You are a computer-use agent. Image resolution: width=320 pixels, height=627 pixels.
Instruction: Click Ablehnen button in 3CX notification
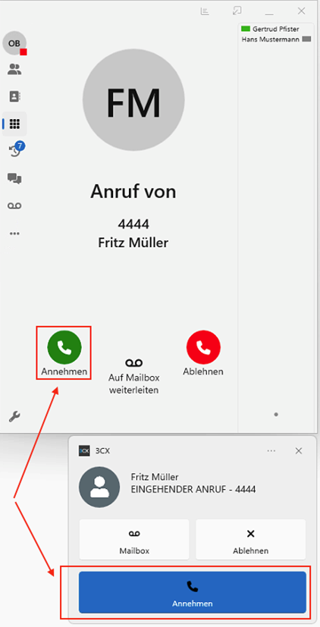tap(251, 539)
